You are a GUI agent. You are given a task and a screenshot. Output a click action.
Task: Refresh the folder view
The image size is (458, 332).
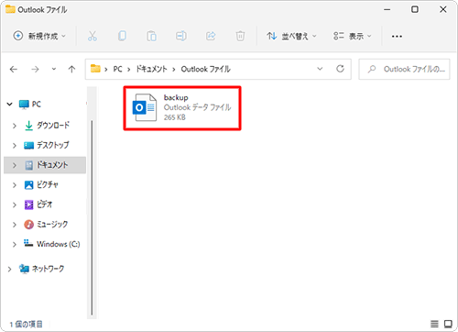(340, 69)
